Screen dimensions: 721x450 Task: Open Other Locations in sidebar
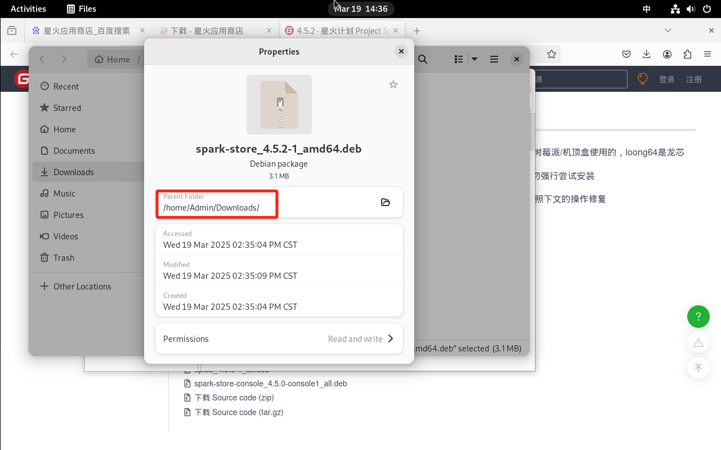[82, 286]
